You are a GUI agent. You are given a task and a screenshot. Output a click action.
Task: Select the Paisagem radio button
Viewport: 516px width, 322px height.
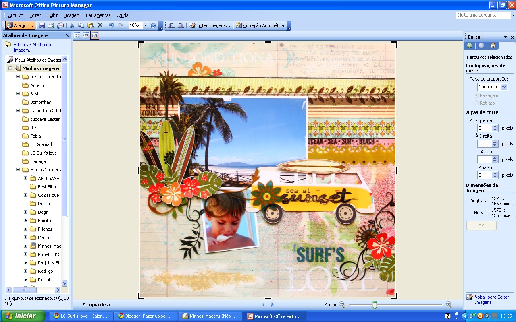476,95
